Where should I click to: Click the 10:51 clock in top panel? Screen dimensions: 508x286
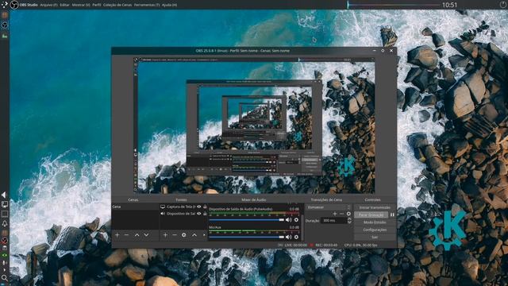tap(450, 5)
